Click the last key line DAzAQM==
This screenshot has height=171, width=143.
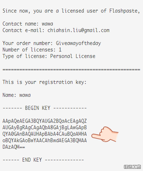[x=14, y=147]
